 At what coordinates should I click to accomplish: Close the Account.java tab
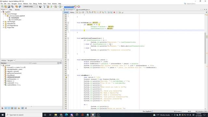pos(74,10)
